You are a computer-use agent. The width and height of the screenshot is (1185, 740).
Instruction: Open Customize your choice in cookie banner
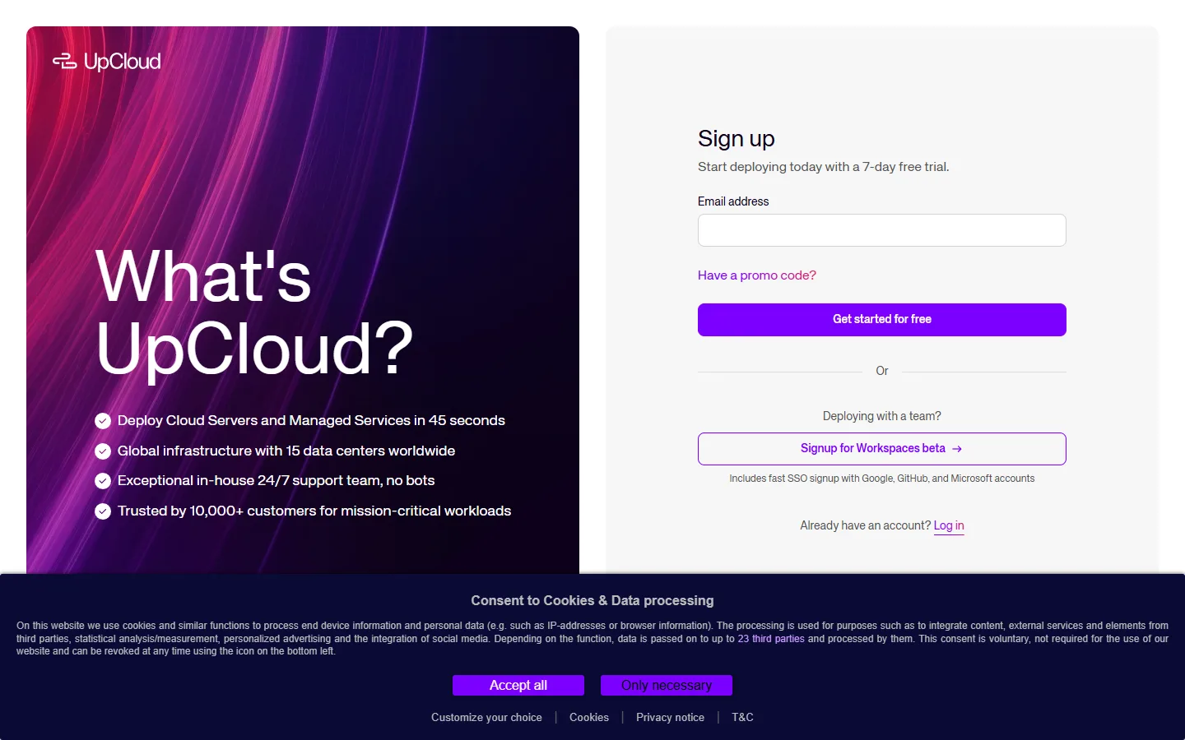point(486,718)
